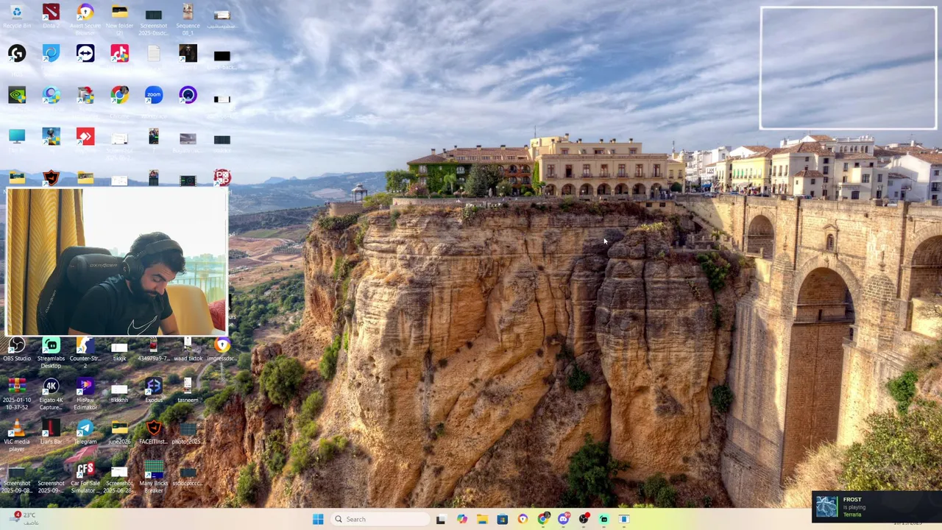This screenshot has width=942, height=530.
Task: Click the webcam overlay window
Action: pyautogui.click(x=117, y=262)
